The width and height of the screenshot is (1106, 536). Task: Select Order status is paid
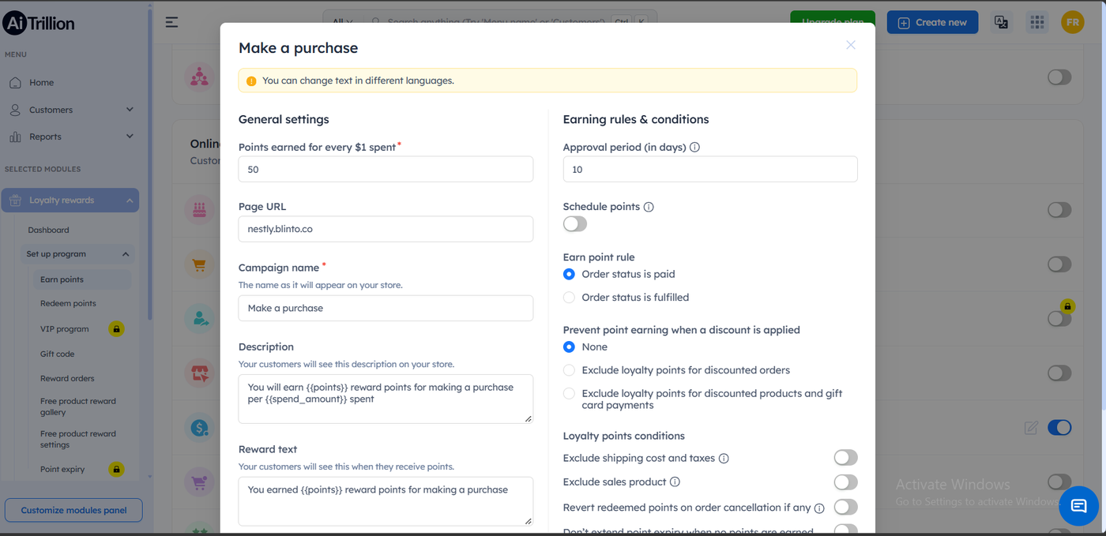point(569,274)
